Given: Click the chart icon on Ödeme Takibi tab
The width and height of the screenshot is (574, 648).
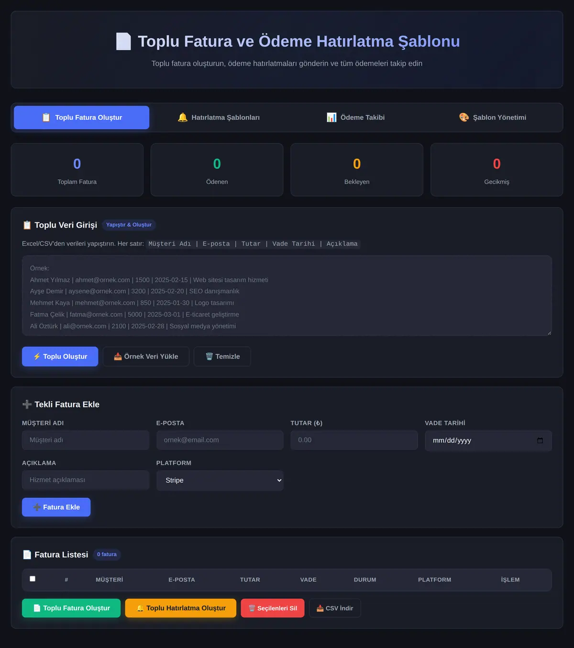Looking at the screenshot, I should click(331, 118).
